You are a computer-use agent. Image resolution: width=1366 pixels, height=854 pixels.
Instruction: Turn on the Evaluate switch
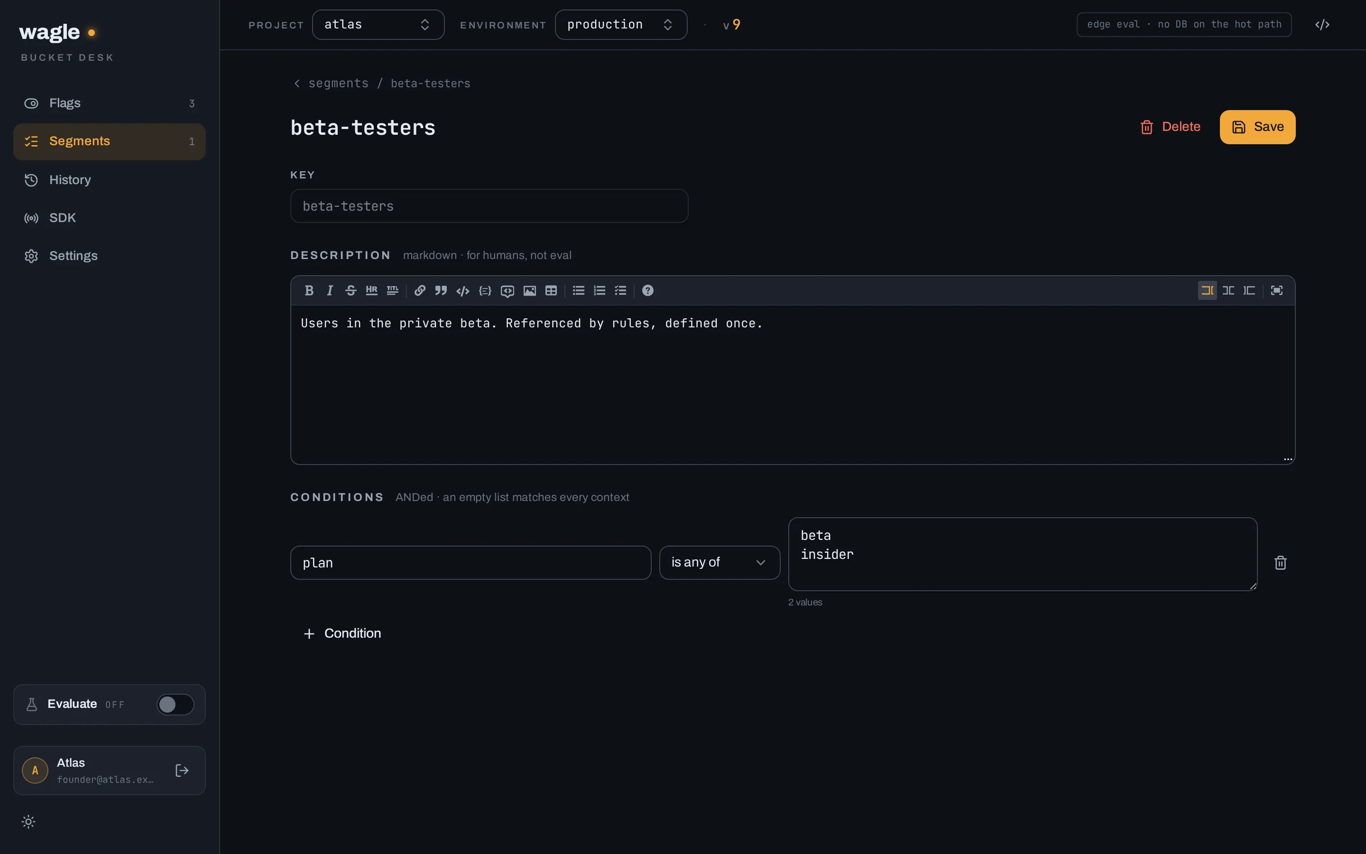[175, 705]
